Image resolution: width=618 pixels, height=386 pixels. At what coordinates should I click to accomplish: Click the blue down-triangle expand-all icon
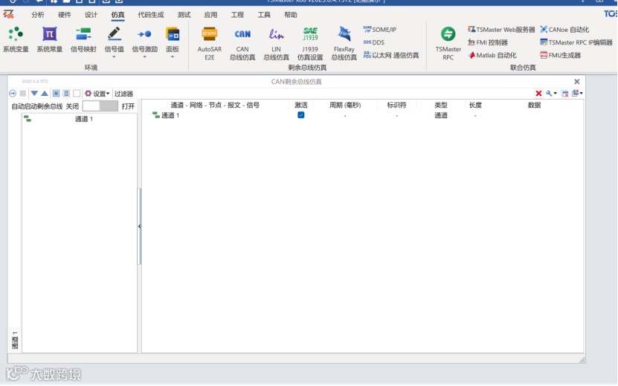pos(34,94)
